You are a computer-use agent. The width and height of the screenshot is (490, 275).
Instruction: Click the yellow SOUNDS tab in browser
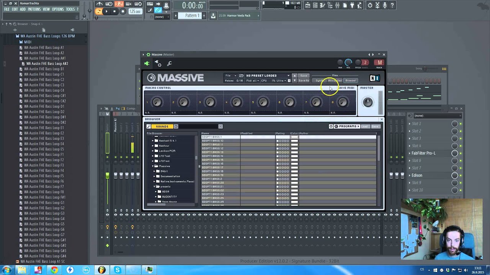click(162, 126)
